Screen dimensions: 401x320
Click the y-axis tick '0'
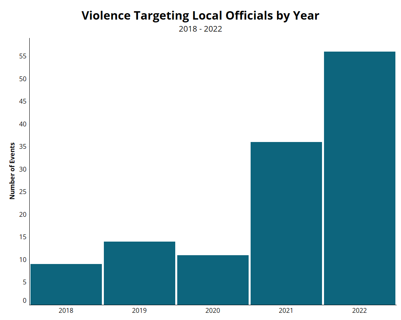pyautogui.click(x=24, y=301)
